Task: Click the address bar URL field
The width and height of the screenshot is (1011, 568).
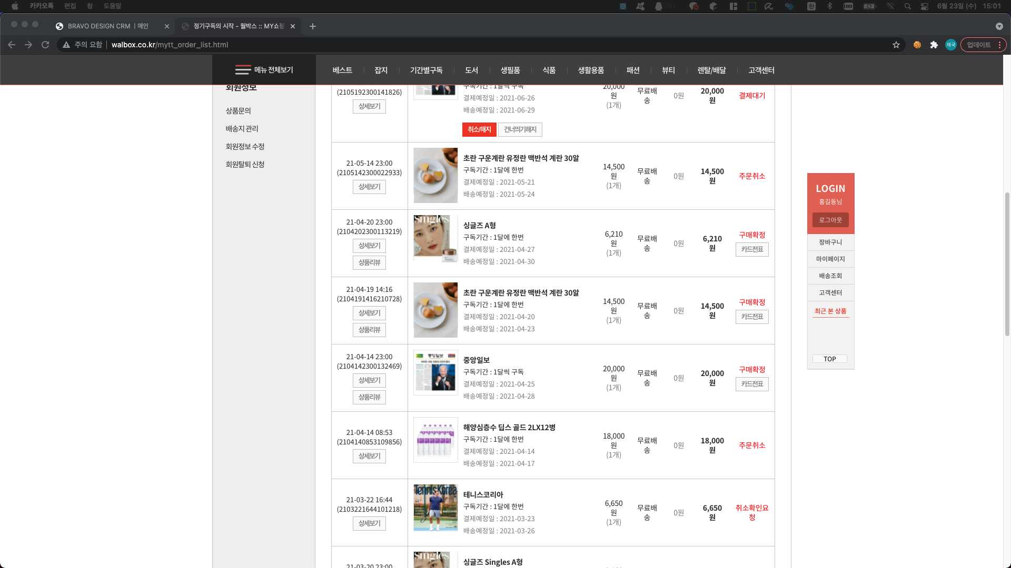Action: [x=474, y=45]
